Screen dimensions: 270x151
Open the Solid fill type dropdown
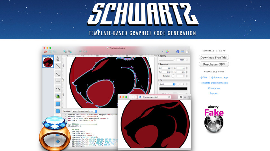click(x=167, y=84)
